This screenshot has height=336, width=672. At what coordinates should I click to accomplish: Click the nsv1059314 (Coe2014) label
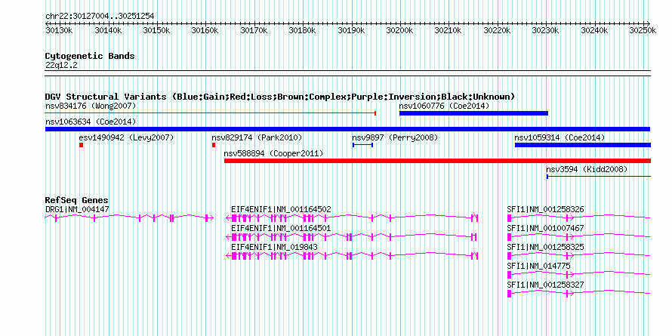[559, 137]
